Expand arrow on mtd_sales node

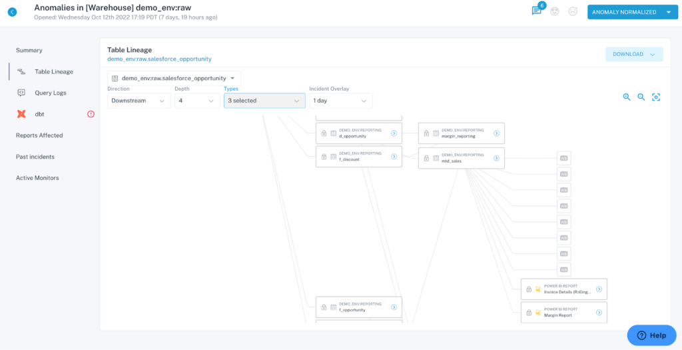pyautogui.click(x=496, y=158)
